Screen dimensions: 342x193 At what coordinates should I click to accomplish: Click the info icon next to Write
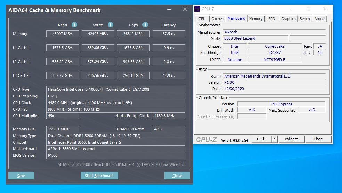click(110, 25)
